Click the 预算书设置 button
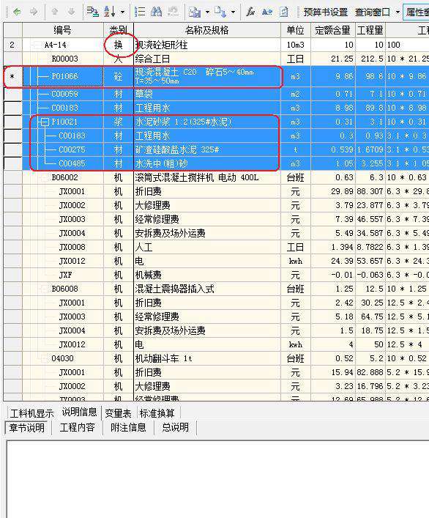Screen dimensions: 429x518 (x=326, y=12)
